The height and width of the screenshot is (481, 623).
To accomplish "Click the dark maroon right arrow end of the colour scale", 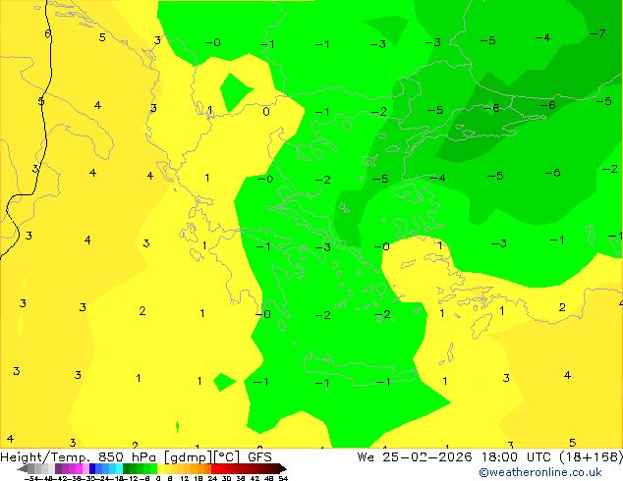I will [x=283, y=468].
